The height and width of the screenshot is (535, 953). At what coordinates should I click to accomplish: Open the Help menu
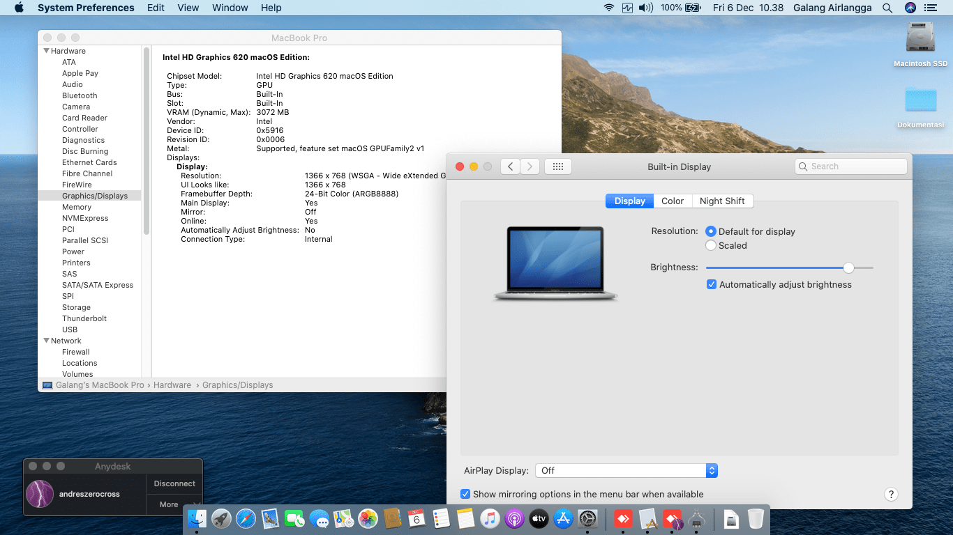click(x=271, y=8)
